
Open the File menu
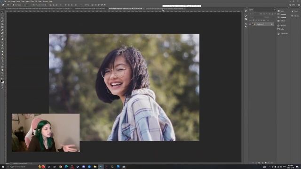[x=5, y=1]
